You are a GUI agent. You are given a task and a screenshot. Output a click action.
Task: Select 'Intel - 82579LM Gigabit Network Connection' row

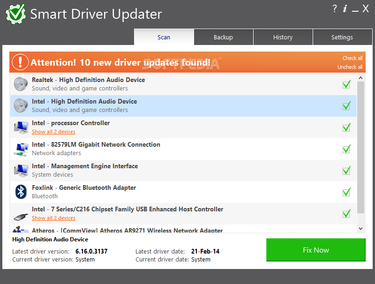(x=183, y=149)
